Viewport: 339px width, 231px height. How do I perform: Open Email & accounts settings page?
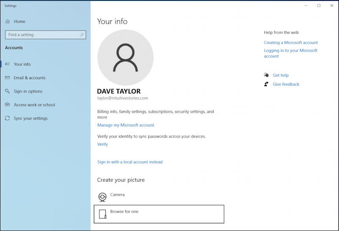point(29,78)
